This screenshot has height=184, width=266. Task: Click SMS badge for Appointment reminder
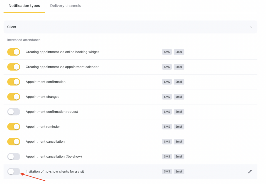(x=167, y=127)
